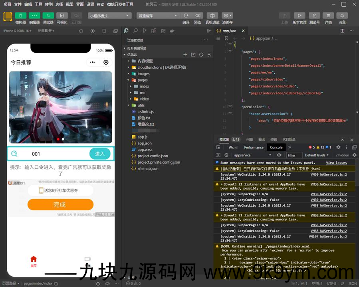Clear console with the ban icon
The height and width of the screenshot is (287, 359).
pos(226,155)
